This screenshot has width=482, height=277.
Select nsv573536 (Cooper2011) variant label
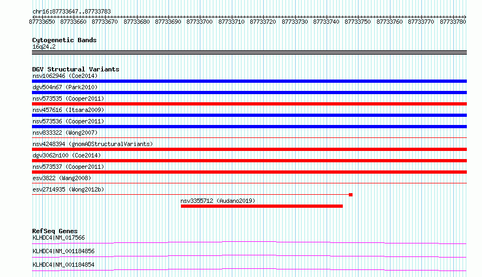coord(68,121)
